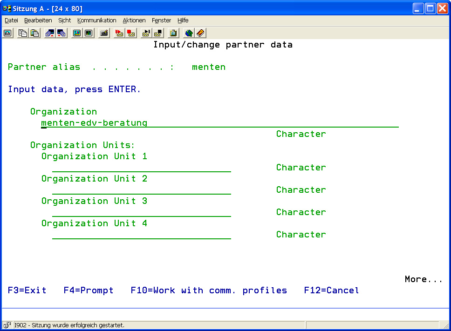The image size is (451, 331).
Task: Focus the Organization Unit 1 input field
Action: [141, 168]
